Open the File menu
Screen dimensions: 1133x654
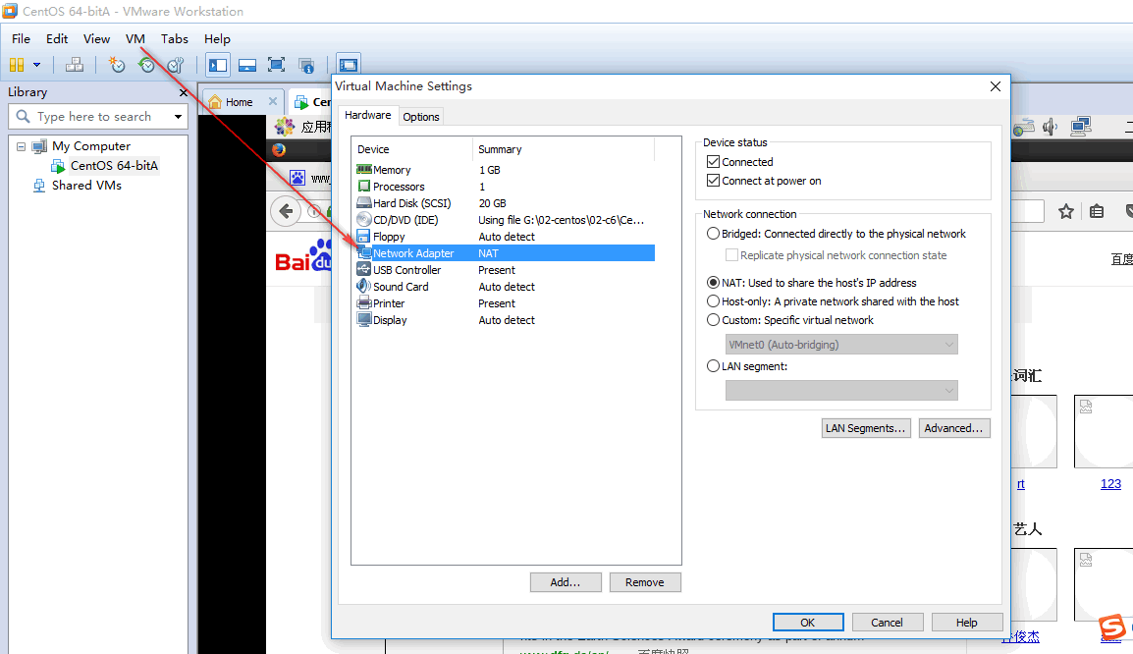21,39
